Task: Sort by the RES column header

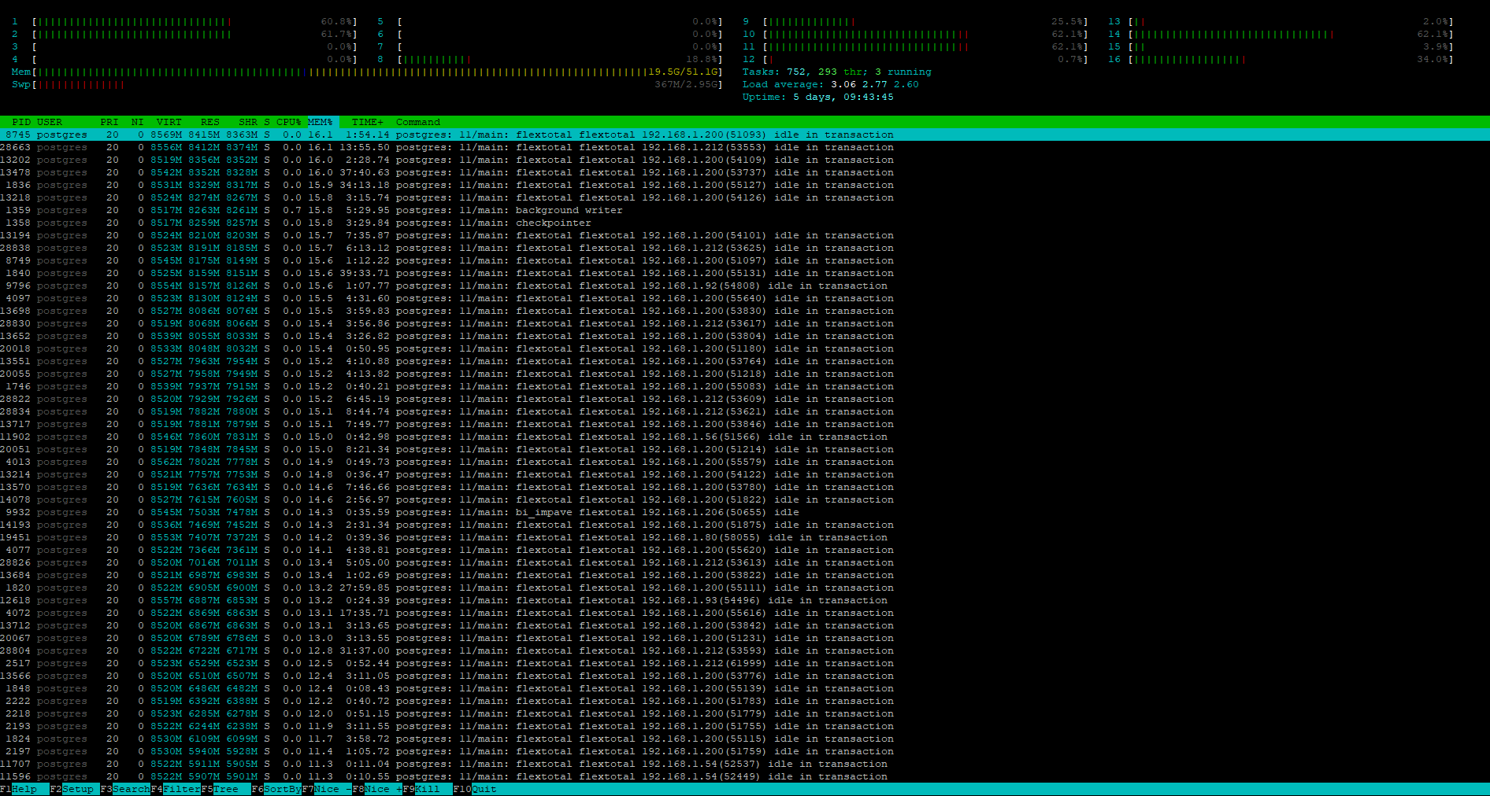Action: click(210, 122)
